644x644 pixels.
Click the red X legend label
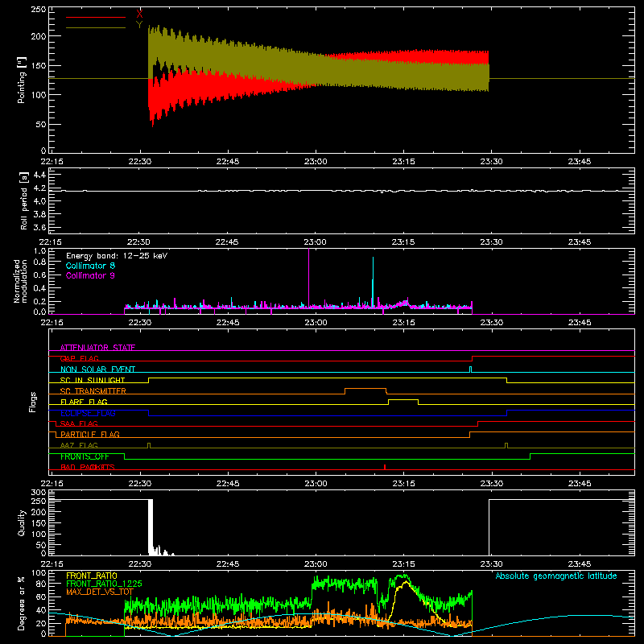point(139,14)
